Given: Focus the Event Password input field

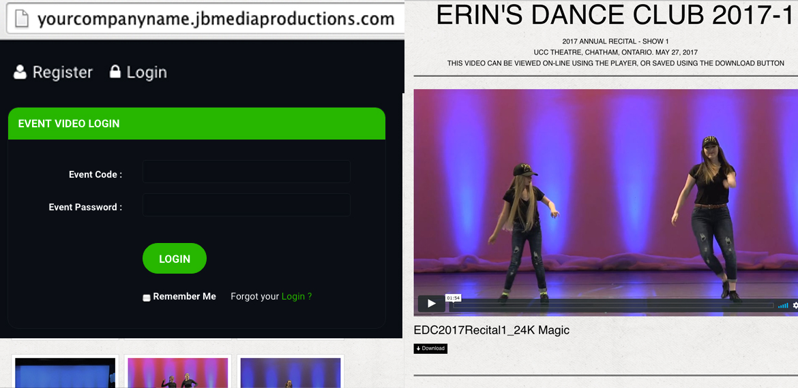Looking at the screenshot, I should click(246, 205).
